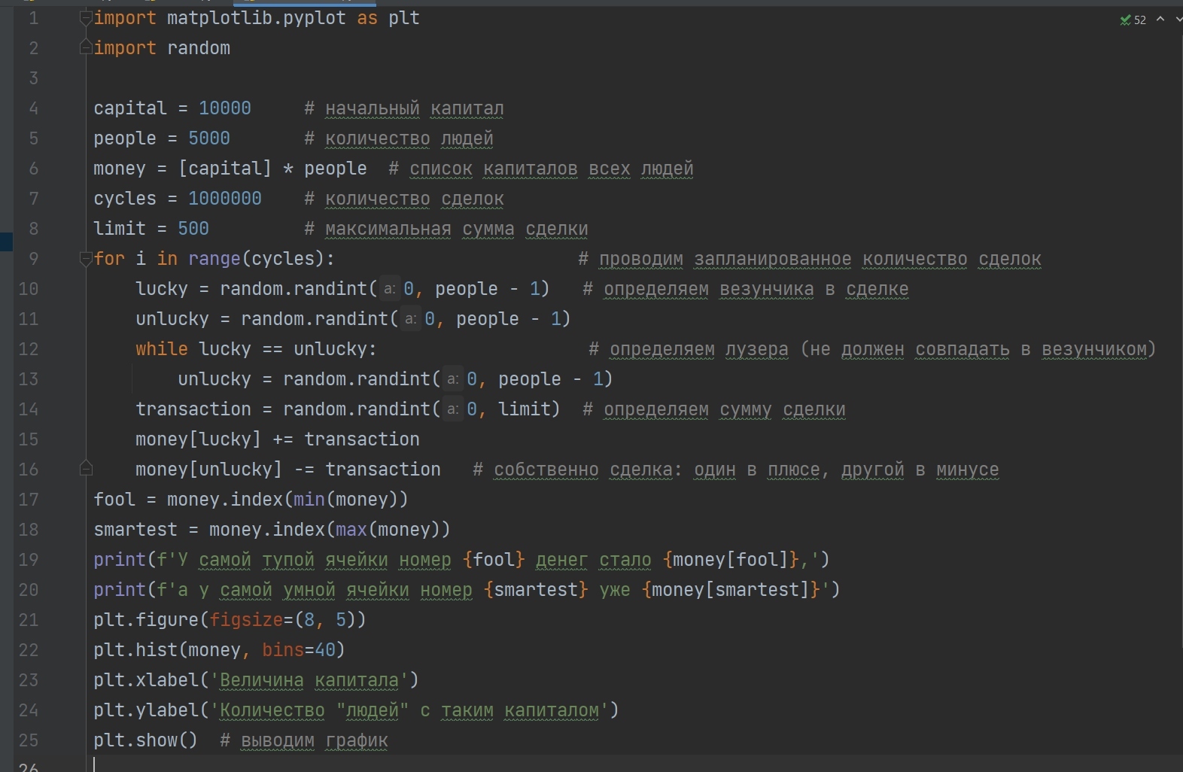Click the 'a:' parameter hint on line 14
1183x772 pixels.
point(452,409)
